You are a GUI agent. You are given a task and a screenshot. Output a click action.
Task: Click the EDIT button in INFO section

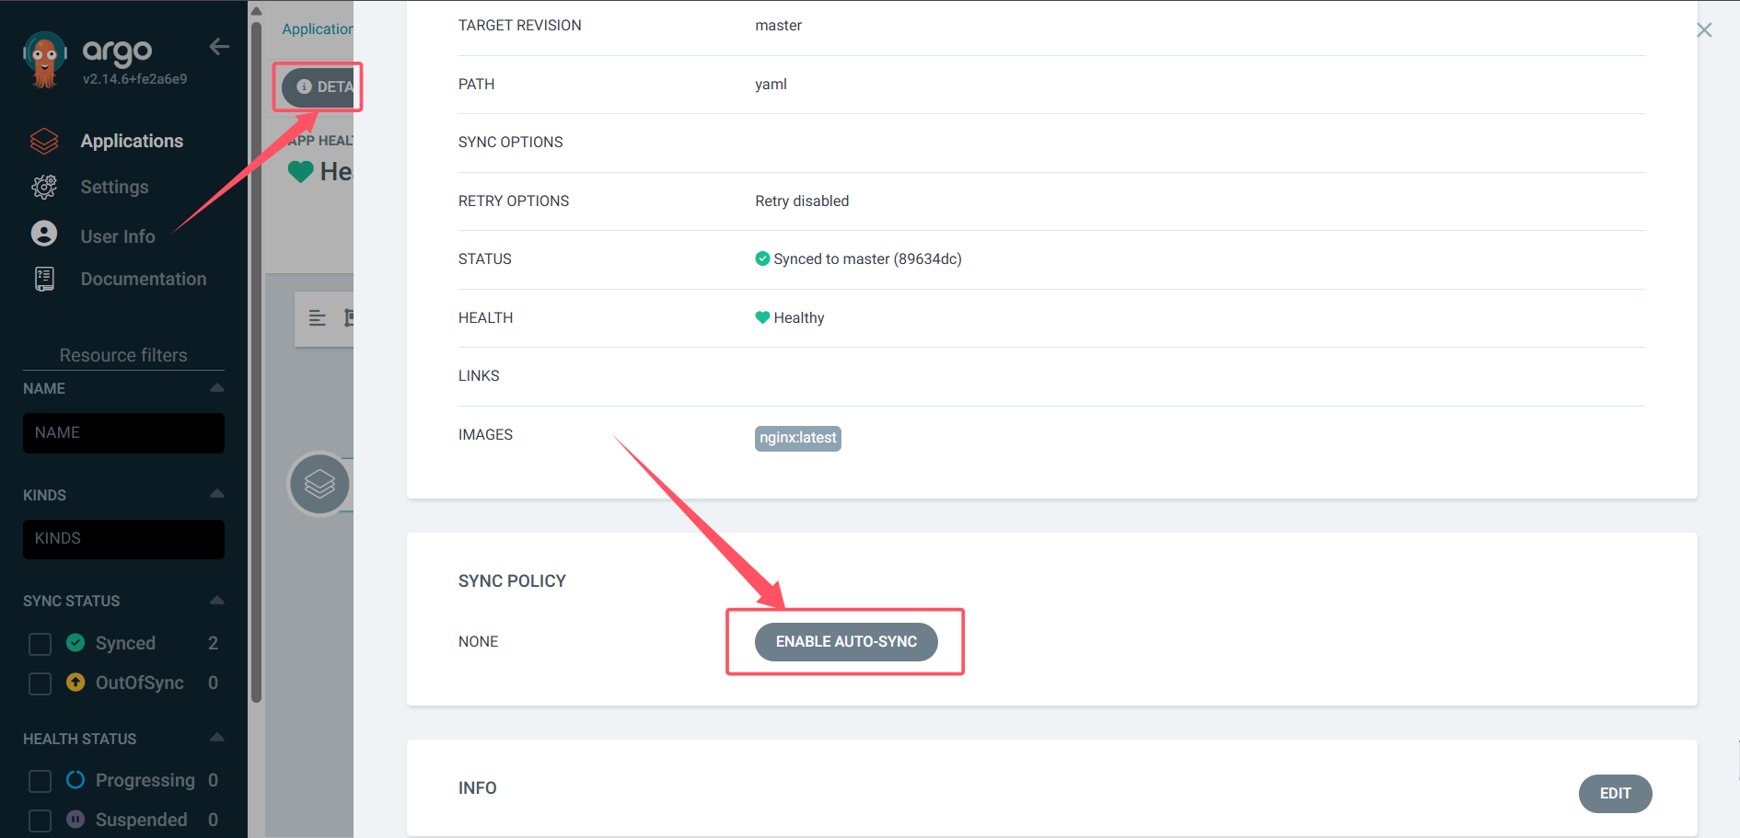1615,794
